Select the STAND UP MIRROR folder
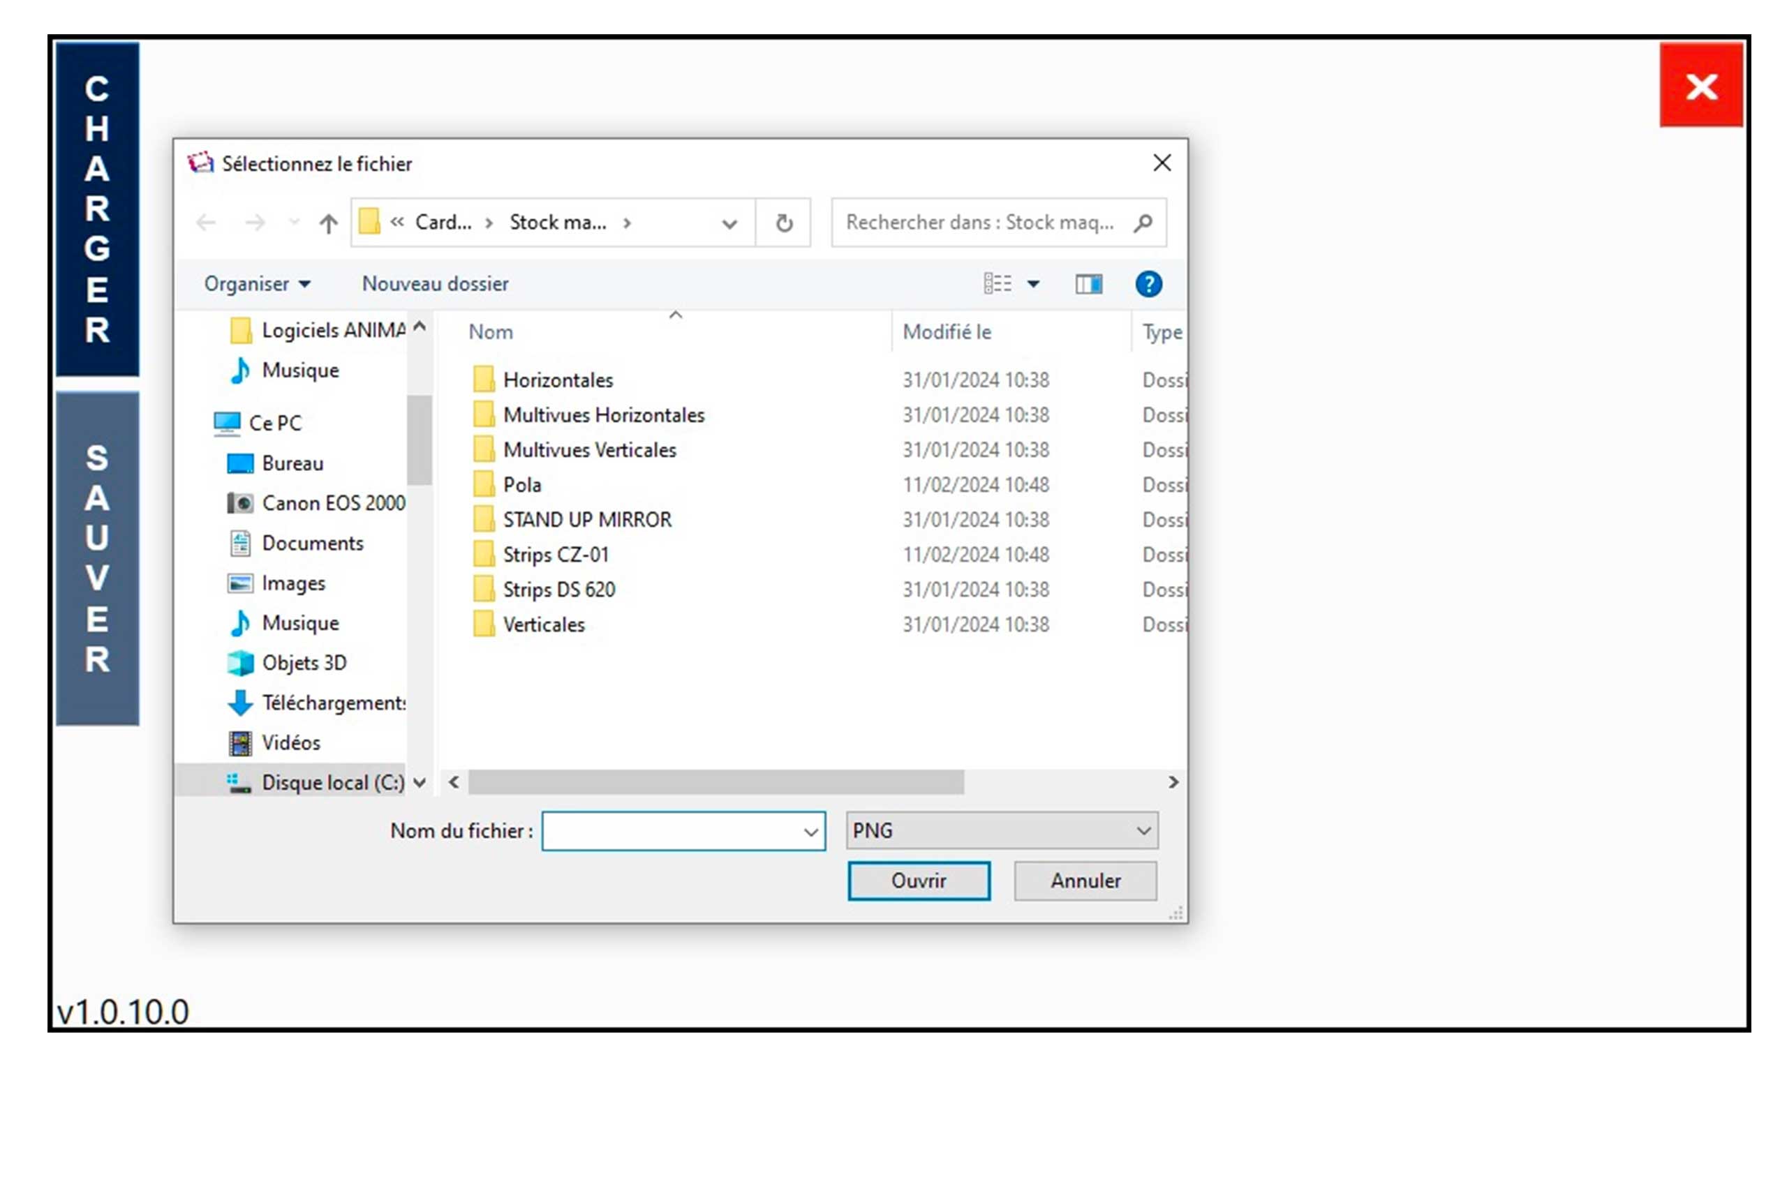This screenshot has width=1787, height=1191. coord(586,520)
